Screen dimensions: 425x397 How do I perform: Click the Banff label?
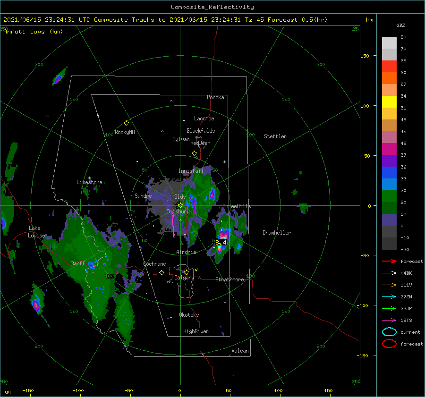[78, 263]
